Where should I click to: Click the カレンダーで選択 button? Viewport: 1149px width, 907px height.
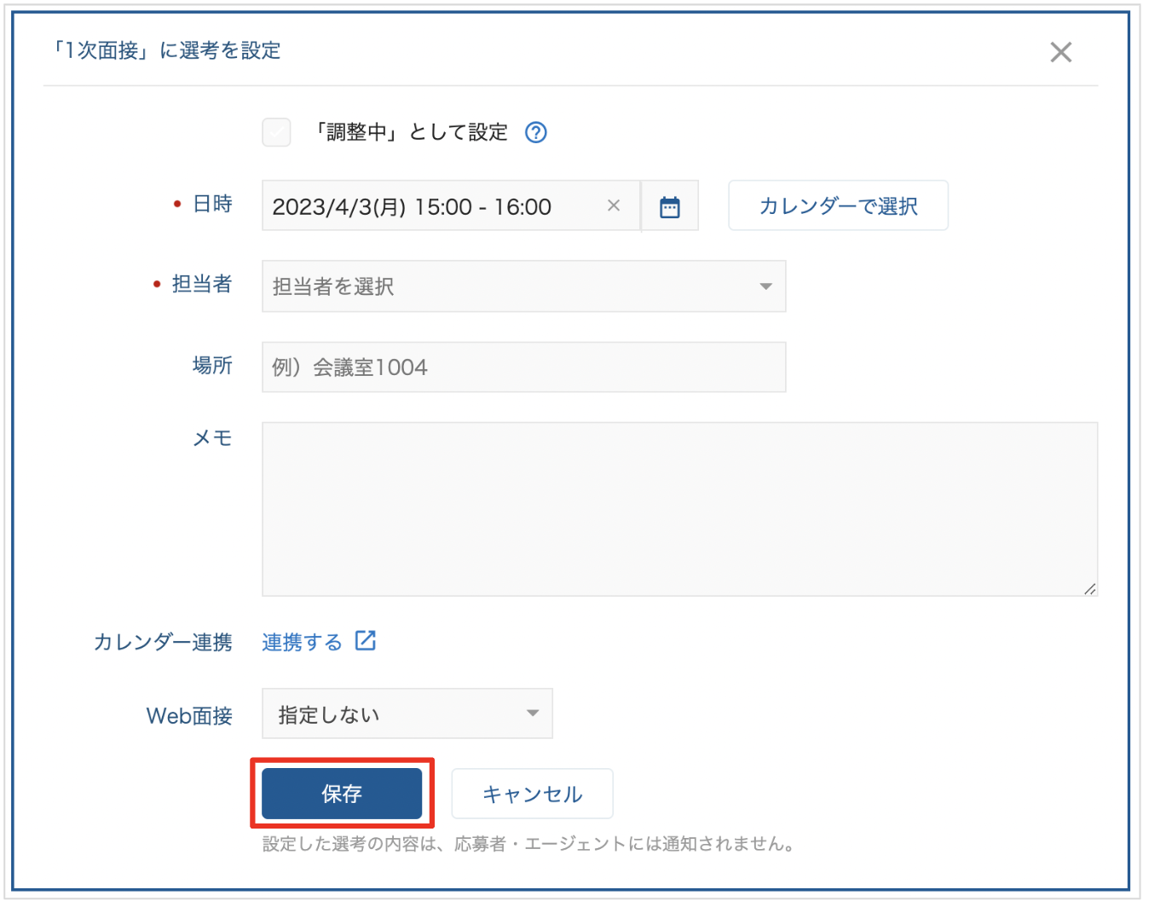pos(838,205)
